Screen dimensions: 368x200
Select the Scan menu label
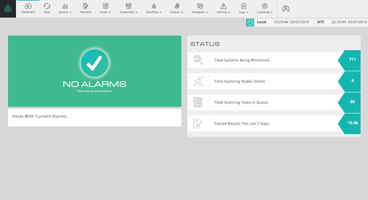coord(46,12)
